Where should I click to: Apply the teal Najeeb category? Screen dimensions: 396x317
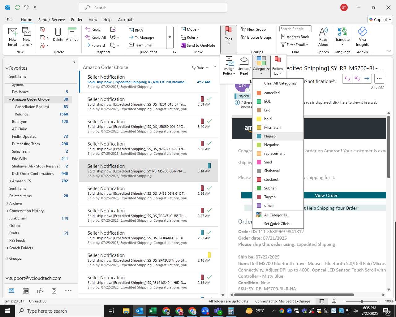278,136
